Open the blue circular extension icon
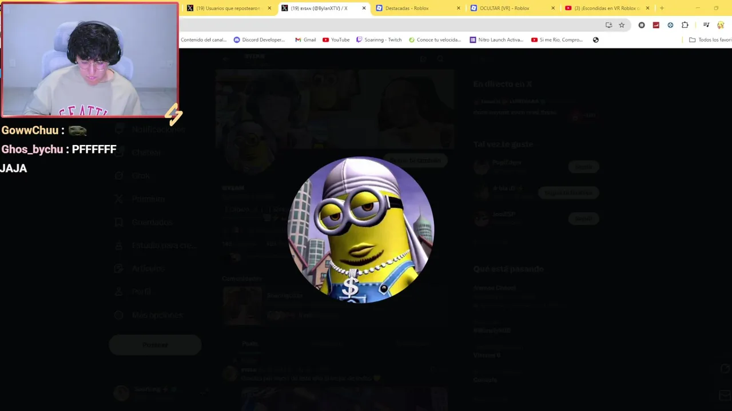 coord(670,25)
